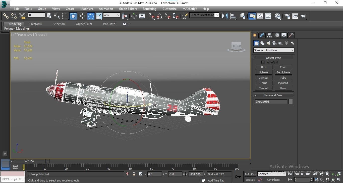343x183 pixels.
Task: Activate Select and Rotate tool
Action: pos(91,16)
